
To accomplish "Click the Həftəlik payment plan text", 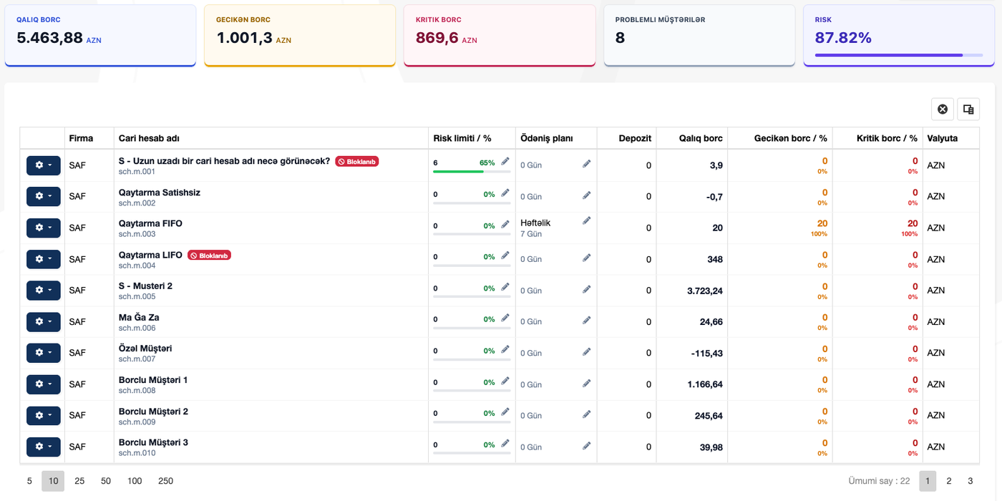I will coord(535,223).
